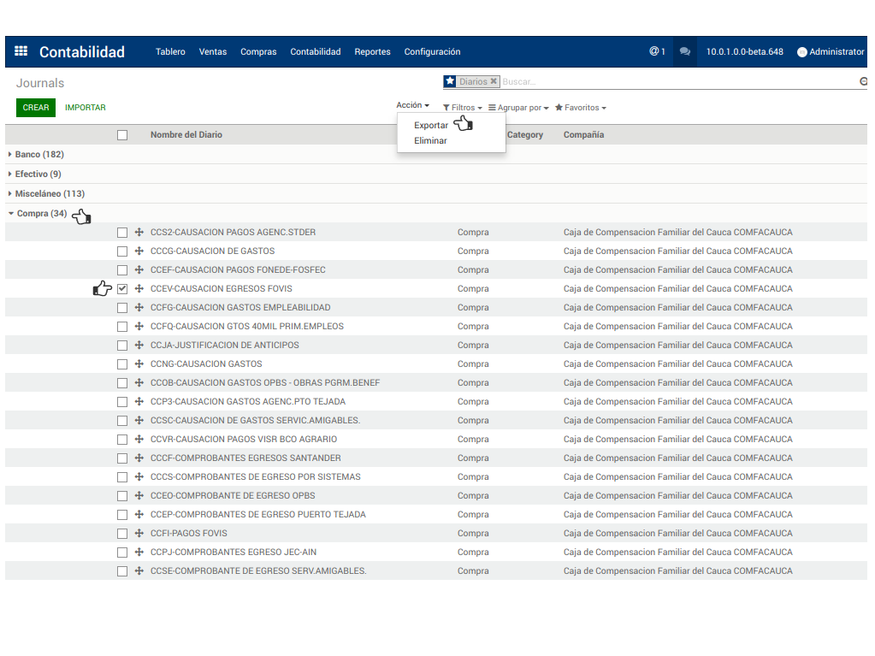
Task: Toggle the select-all checkbox in header
Action: click(x=122, y=135)
